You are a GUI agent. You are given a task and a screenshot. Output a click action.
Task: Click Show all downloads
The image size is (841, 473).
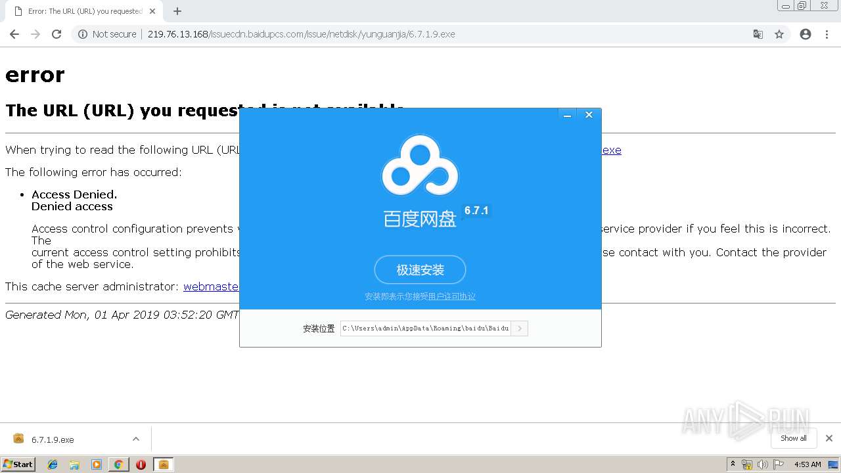point(794,438)
